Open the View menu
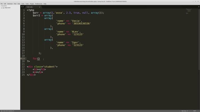 [19, 4]
